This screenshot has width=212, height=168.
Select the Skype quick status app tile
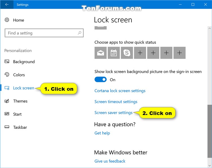point(127,53)
